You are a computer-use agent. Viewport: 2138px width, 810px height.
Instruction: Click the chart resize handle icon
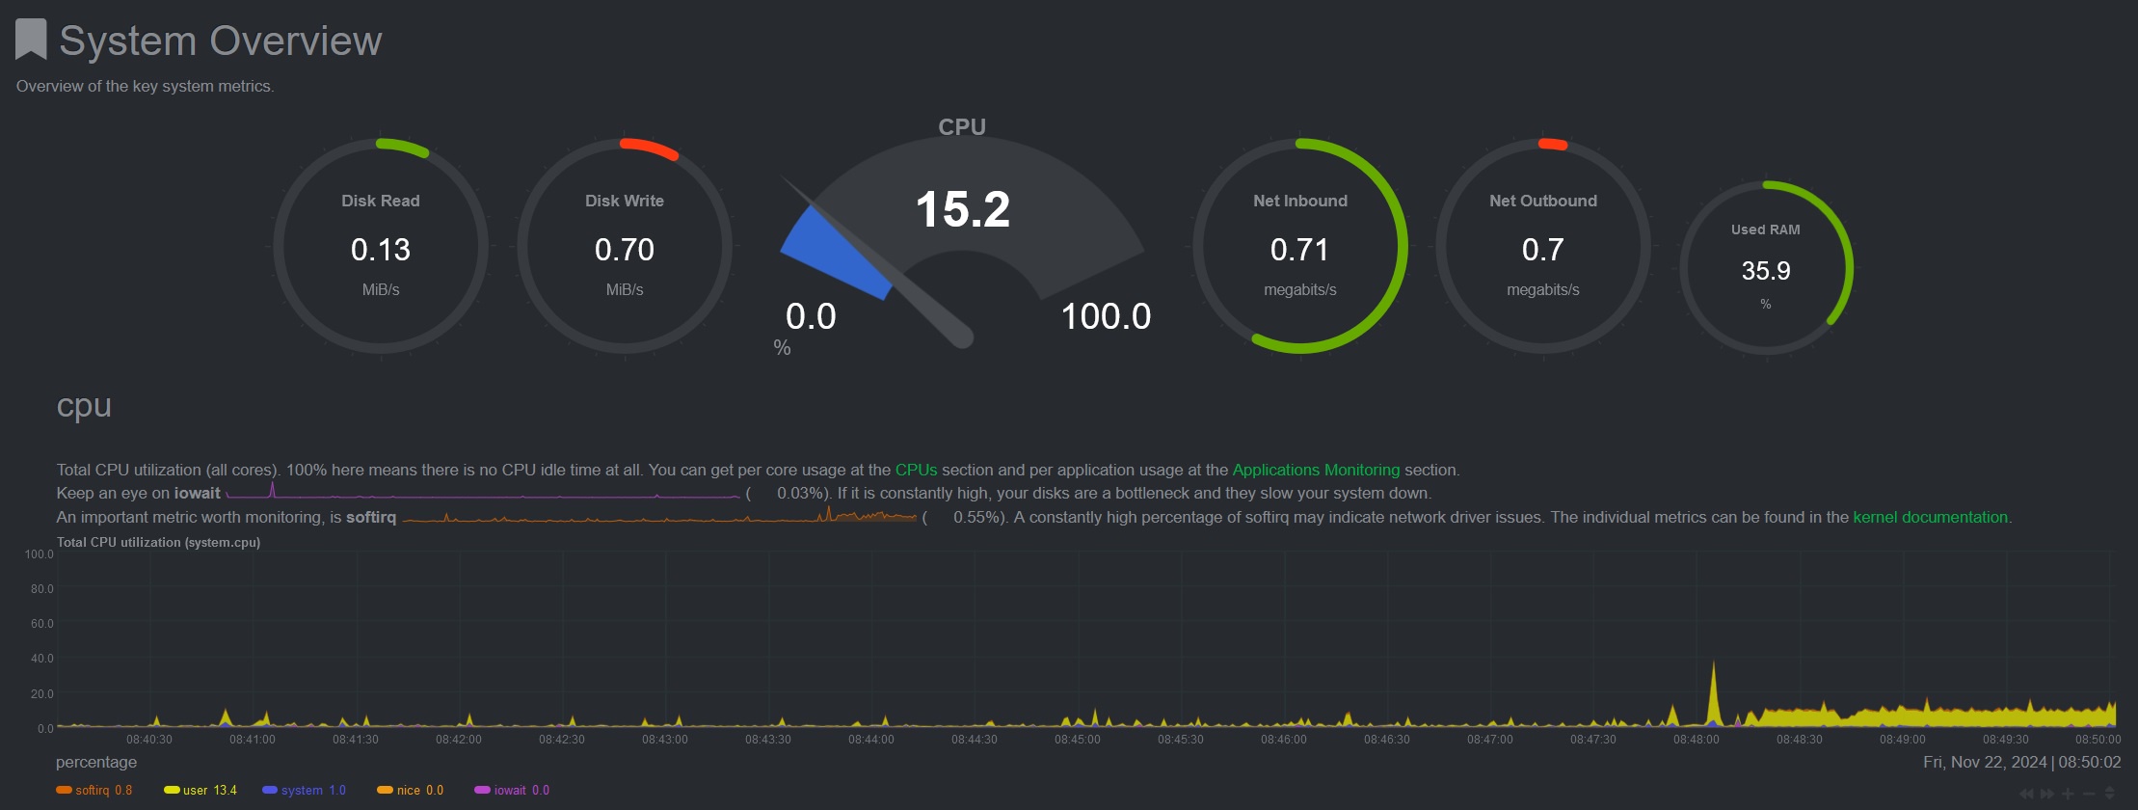(2110, 794)
